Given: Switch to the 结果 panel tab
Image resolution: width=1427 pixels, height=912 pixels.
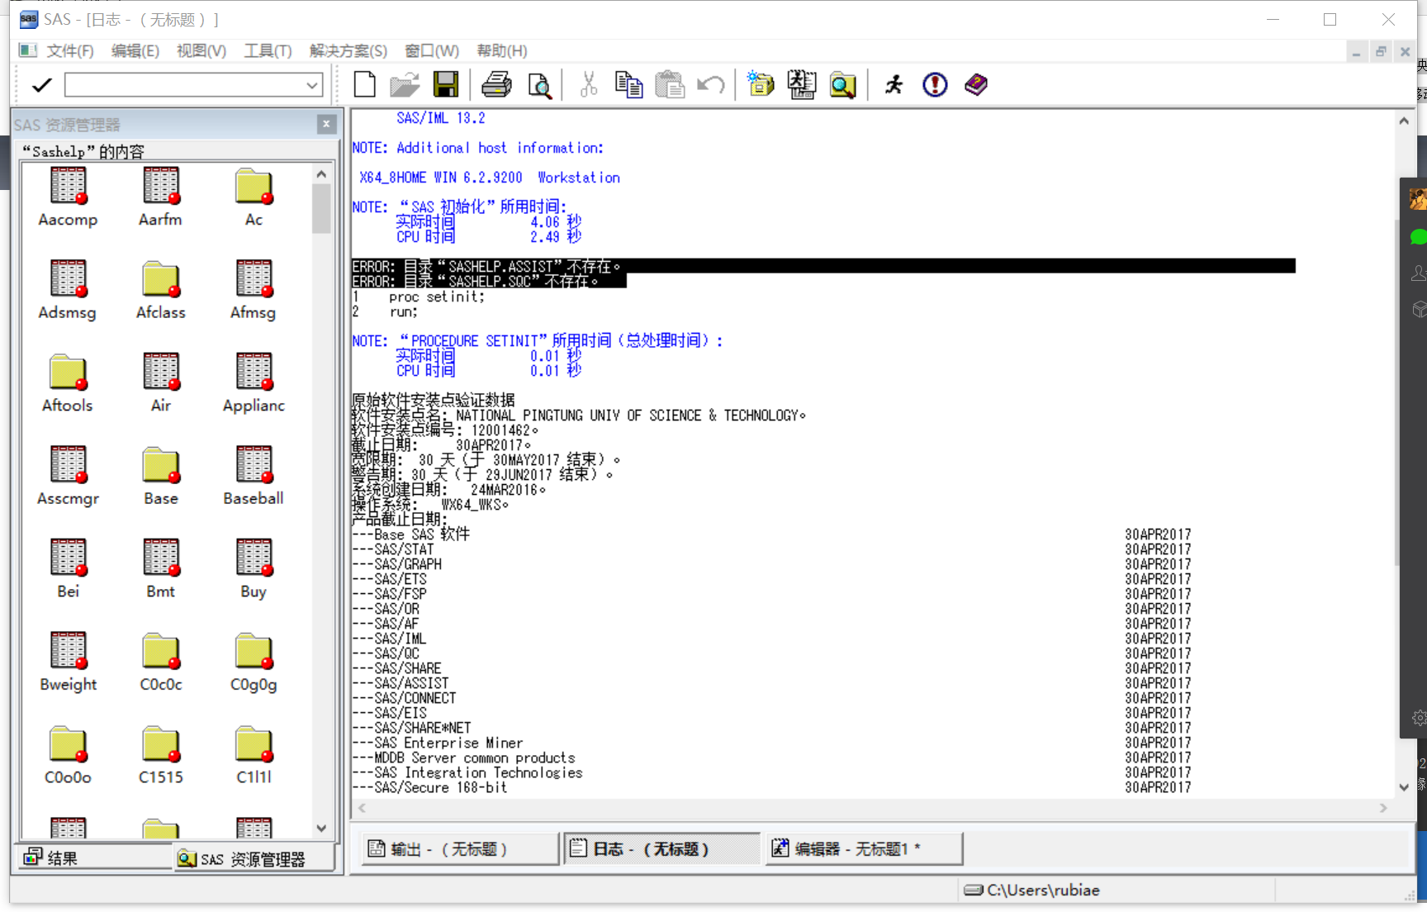Looking at the screenshot, I should [x=93, y=857].
